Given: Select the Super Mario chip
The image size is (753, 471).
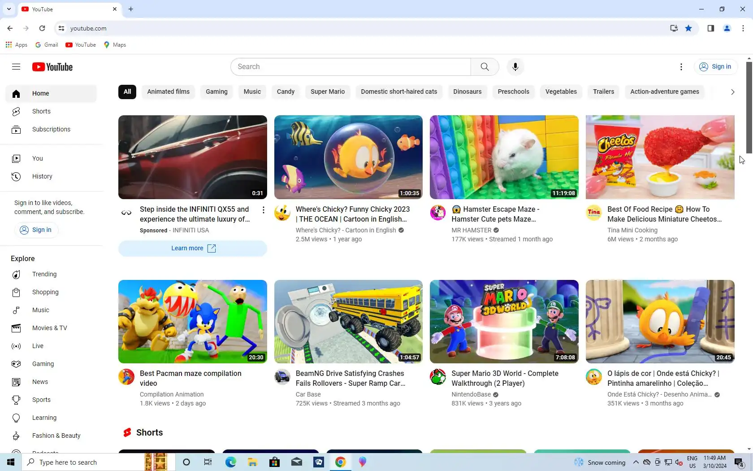Looking at the screenshot, I should click(328, 92).
